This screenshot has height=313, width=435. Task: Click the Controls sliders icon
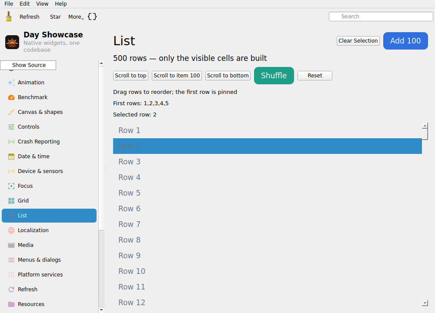coord(11,127)
